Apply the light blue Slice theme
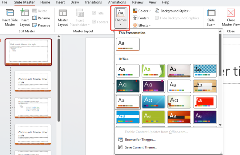 click(153, 102)
